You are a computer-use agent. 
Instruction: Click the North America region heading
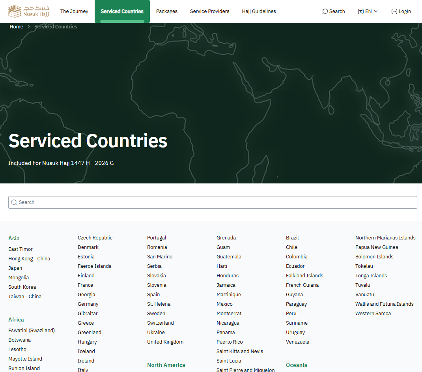click(166, 365)
